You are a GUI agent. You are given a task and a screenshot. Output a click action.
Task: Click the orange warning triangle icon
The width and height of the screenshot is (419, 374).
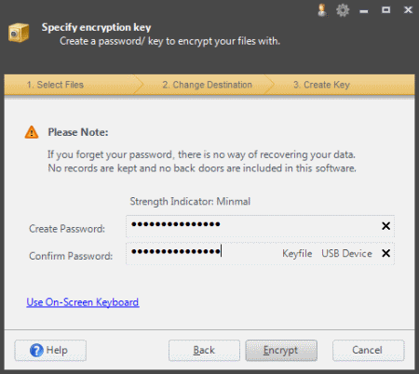[x=32, y=132]
